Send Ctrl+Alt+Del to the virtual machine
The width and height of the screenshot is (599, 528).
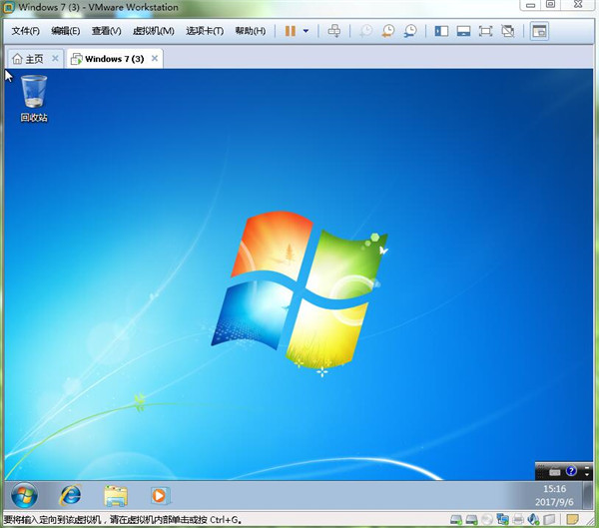point(334,31)
